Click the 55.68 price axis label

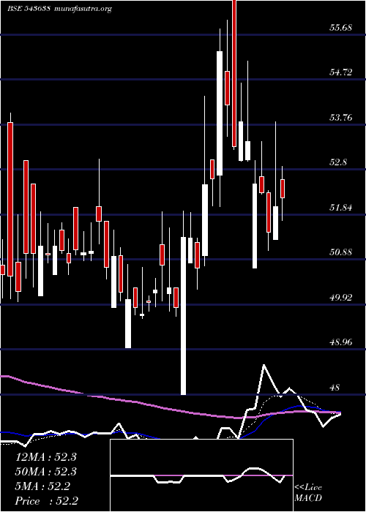(340, 28)
